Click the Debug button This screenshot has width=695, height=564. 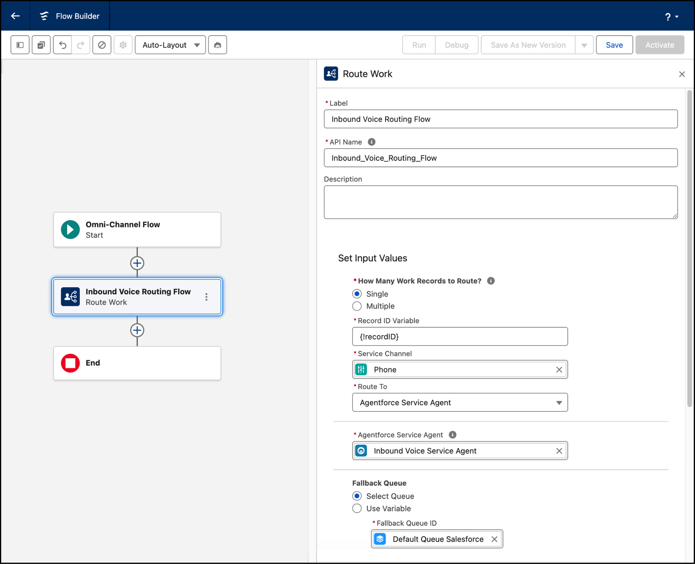tap(456, 45)
